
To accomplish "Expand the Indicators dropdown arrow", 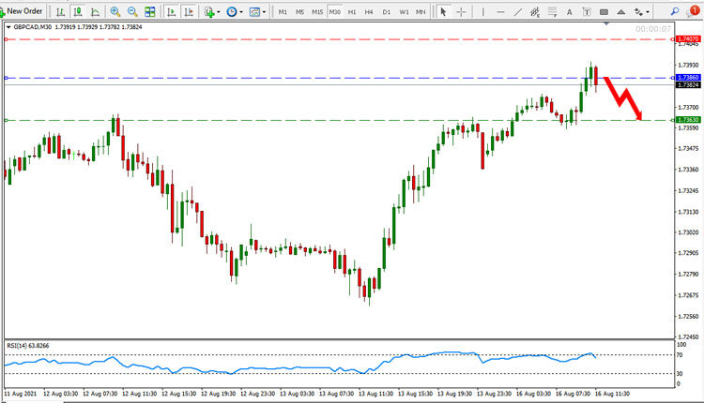I will tap(219, 12).
